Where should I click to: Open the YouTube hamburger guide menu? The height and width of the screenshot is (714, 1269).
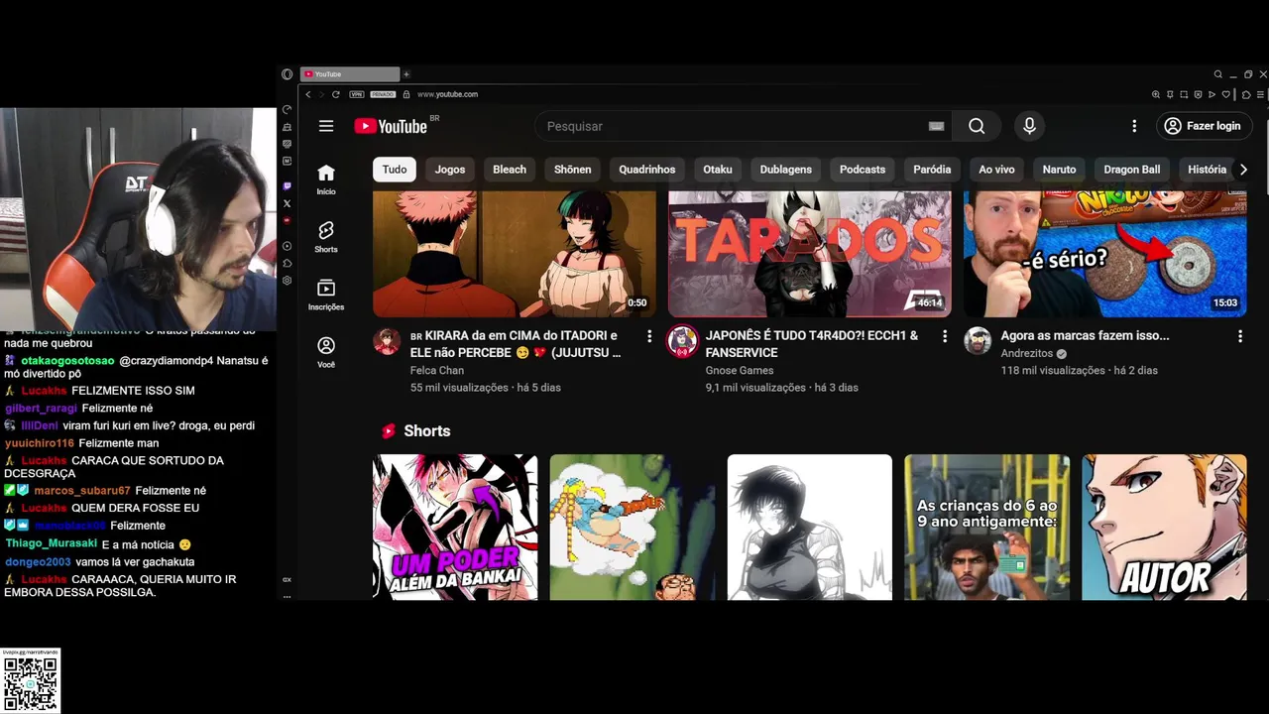tap(326, 126)
